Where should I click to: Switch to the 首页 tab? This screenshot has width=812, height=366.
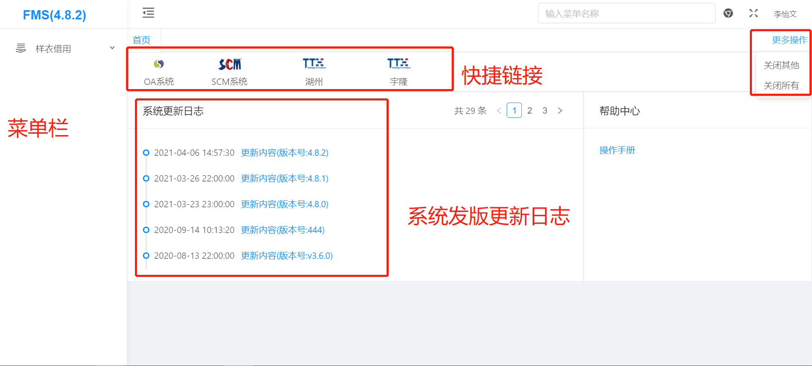[141, 40]
